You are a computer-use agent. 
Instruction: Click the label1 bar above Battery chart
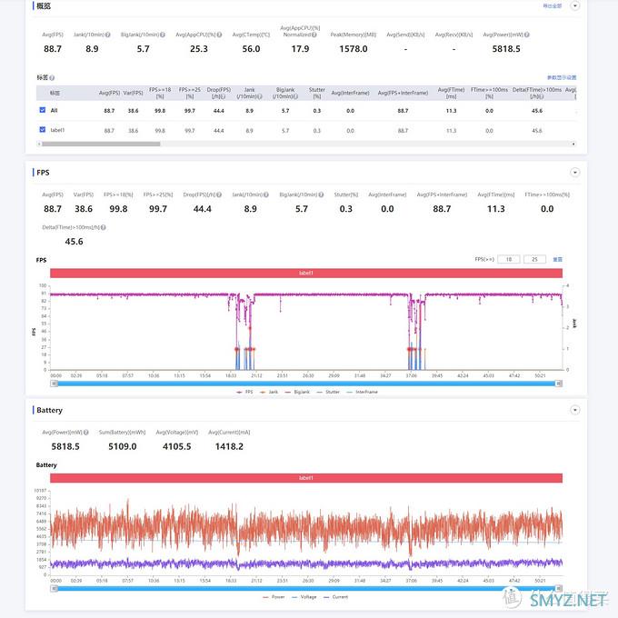point(306,478)
